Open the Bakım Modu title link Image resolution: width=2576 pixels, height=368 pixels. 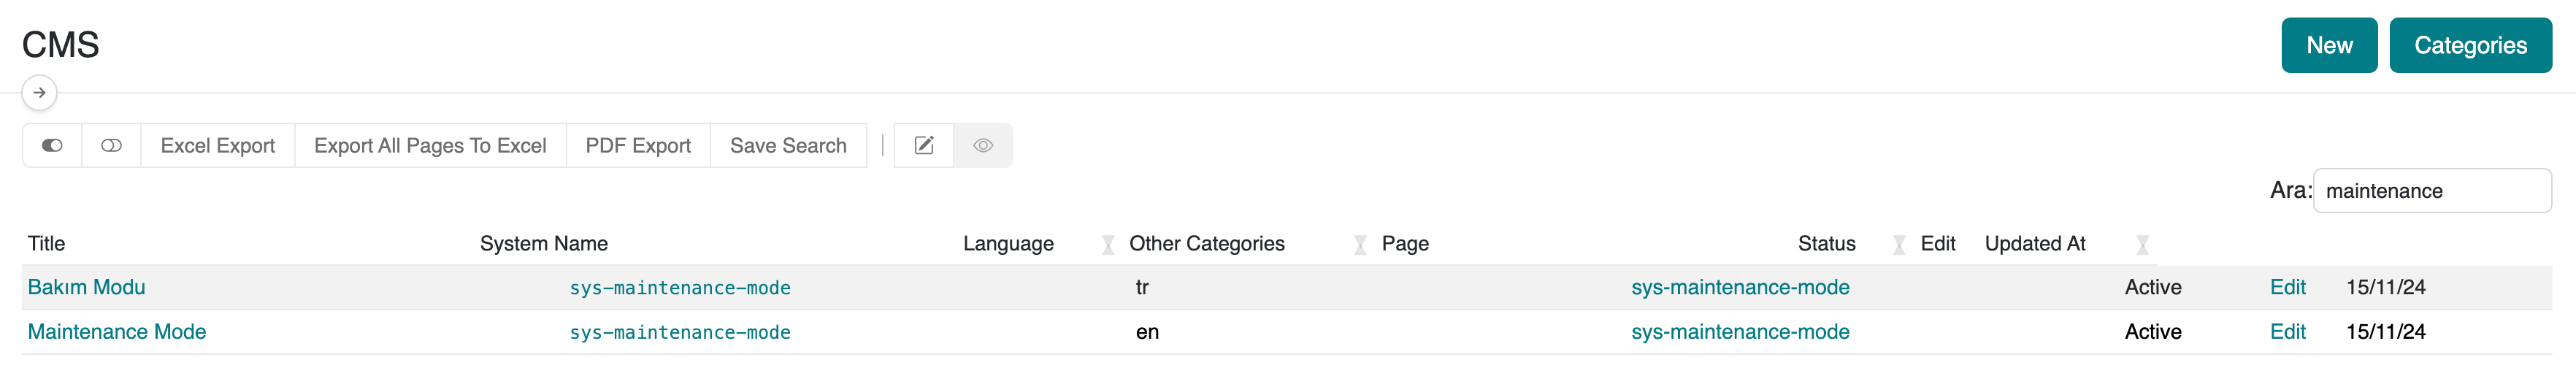[x=87, y=288]
